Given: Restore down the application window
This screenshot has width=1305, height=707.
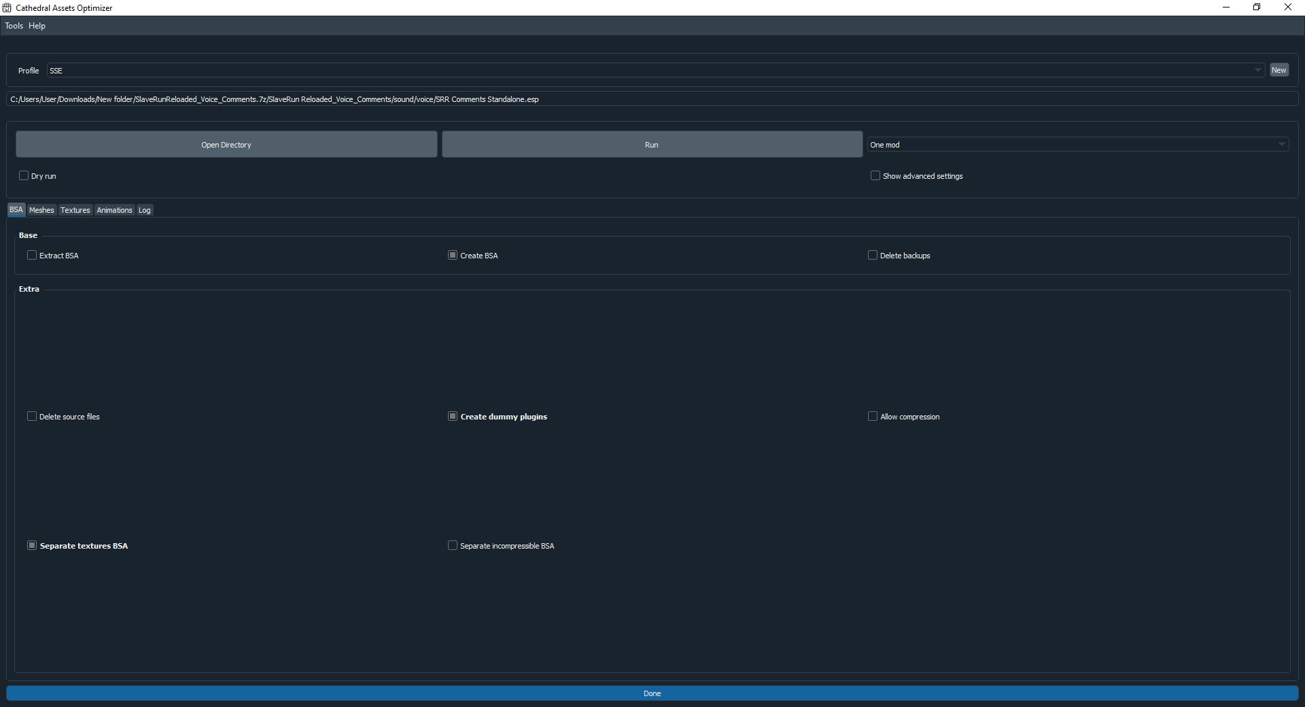Looking at the screenshot, I should pyautogui.click(x=1257, y=7).
